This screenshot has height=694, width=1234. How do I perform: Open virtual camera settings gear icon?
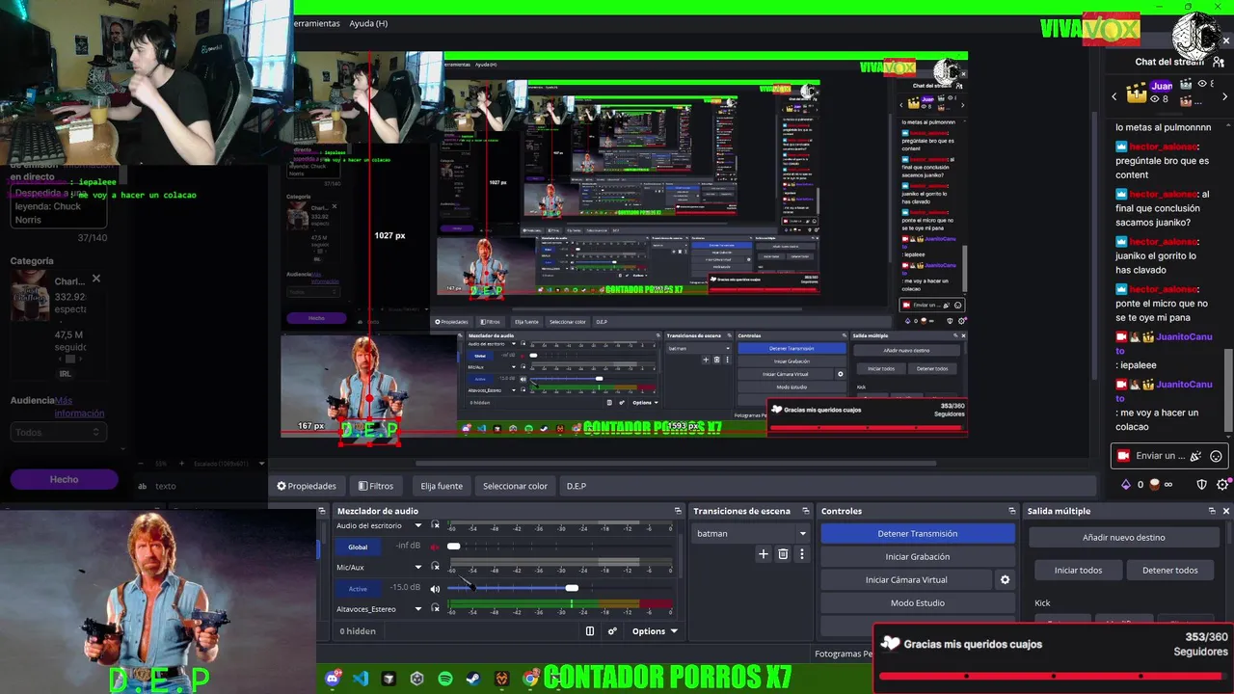pyautogui.click(x=1005, y=579)
